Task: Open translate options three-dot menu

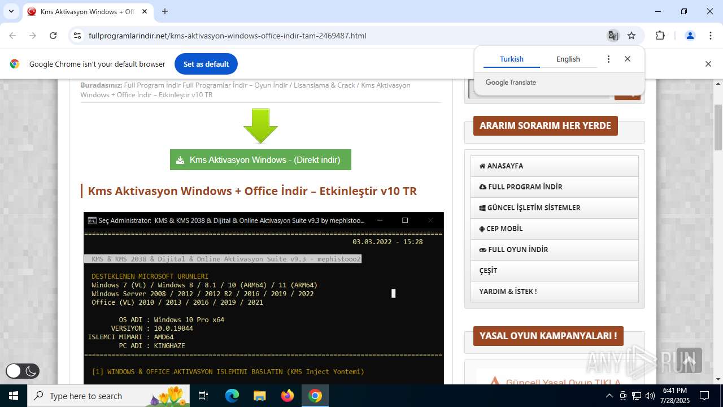Action: click(608, 59)
